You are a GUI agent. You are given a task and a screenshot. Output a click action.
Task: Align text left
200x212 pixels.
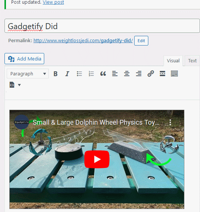tap(115, 74)
